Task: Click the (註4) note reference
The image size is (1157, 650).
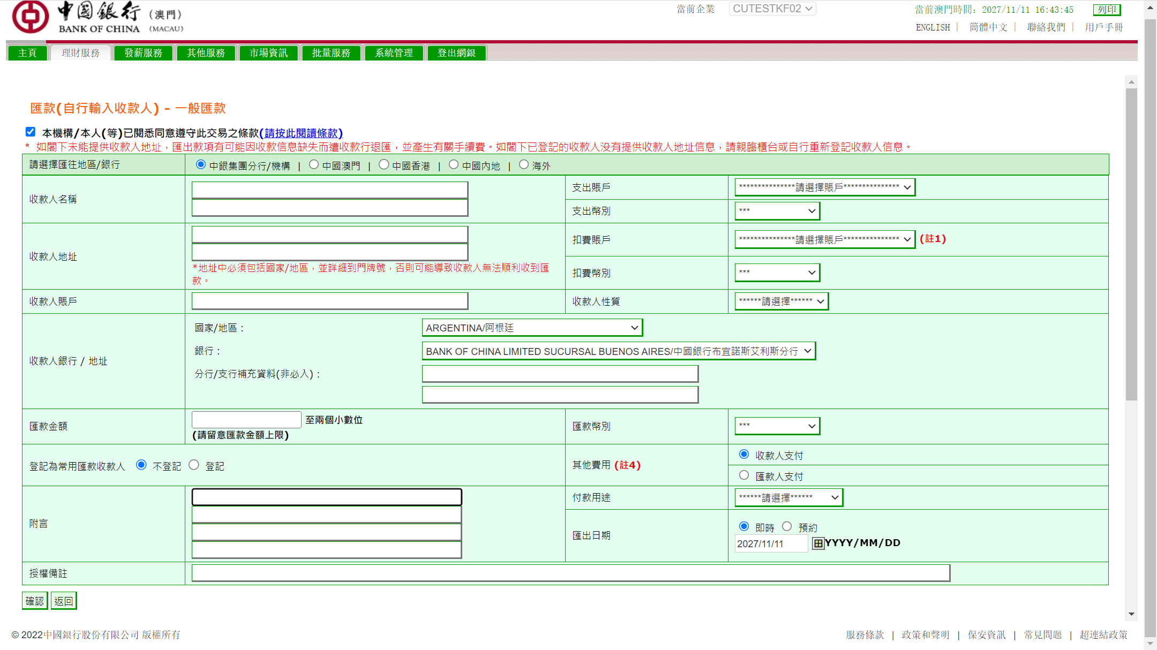Action: [627, 465]
